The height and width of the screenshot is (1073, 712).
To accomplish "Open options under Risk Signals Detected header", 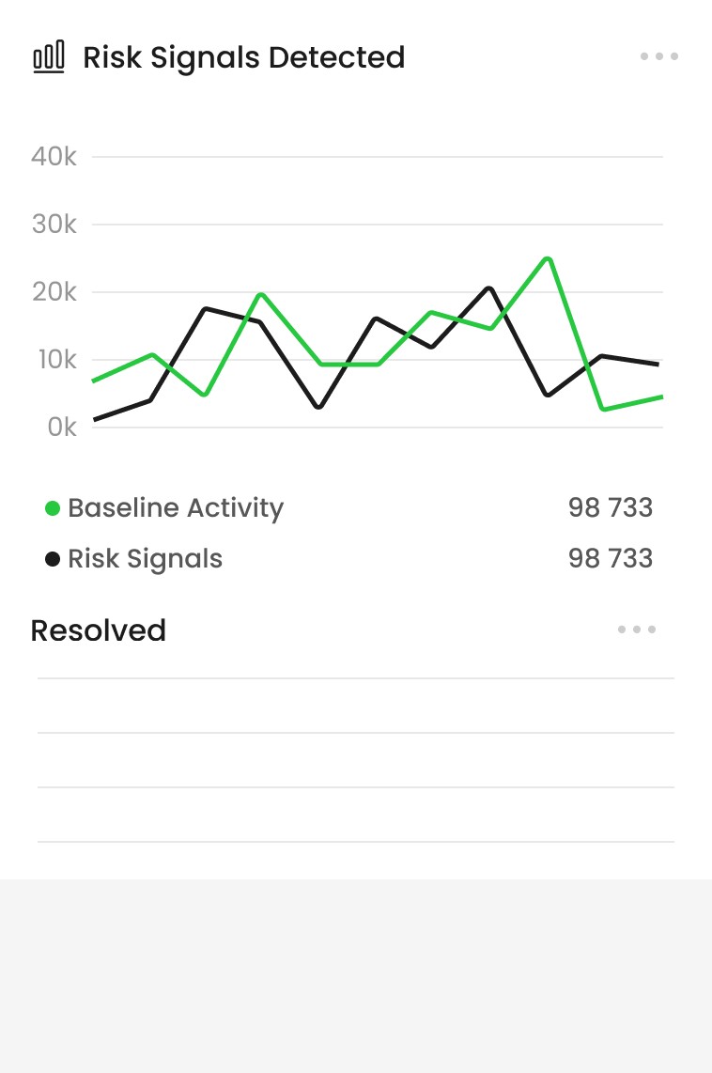I will pyautogui.click(x=658, y=55).
